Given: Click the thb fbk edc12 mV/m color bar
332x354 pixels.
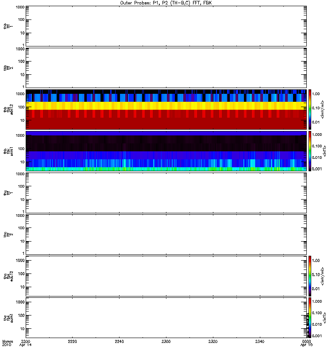Looking at the screenshot, I should 310,109.
